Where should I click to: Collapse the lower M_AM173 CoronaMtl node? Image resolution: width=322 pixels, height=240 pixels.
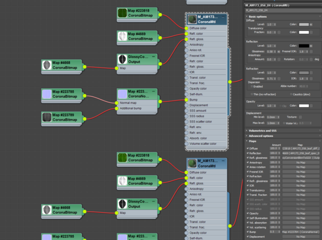pyautogui.click(x=223, y=161)
